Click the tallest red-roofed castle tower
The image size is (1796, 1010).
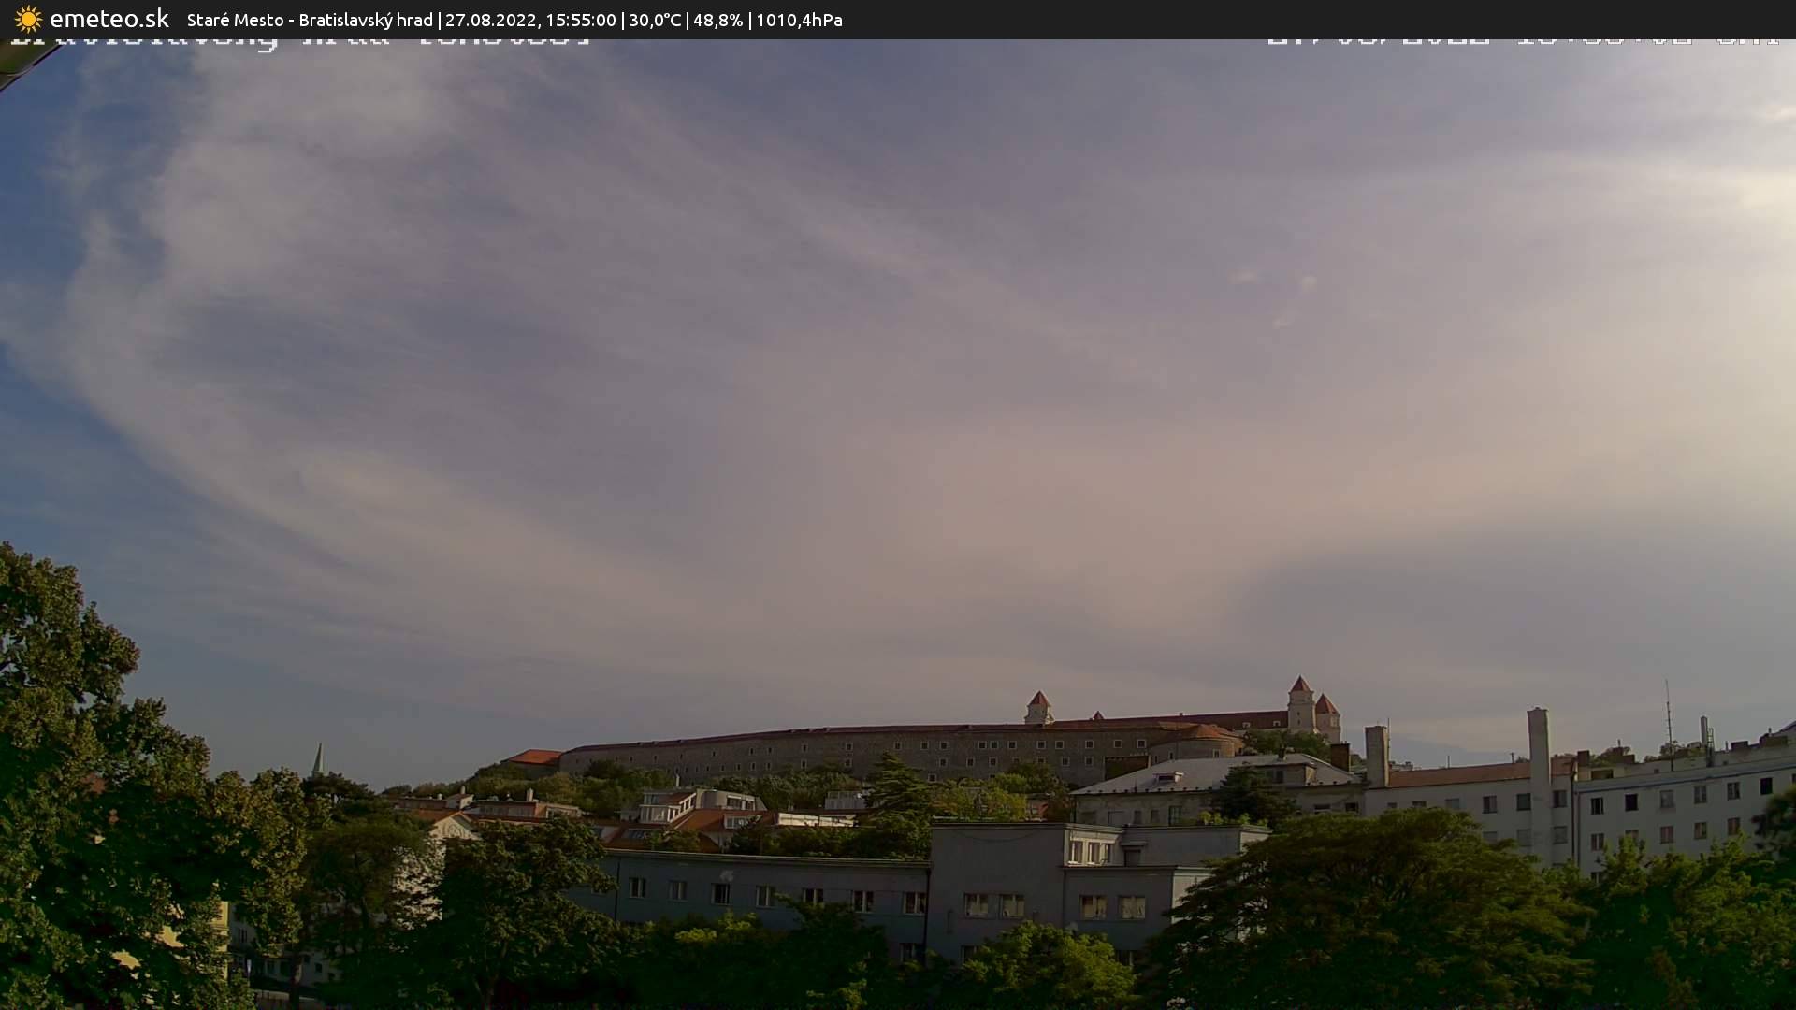click(1300, 703)
